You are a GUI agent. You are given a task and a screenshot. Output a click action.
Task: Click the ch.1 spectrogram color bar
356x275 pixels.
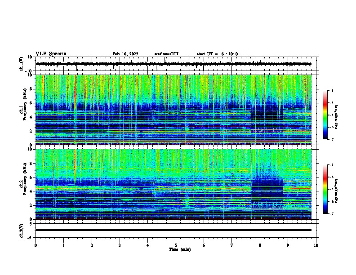pyautogui.click(x=325, y=115)
